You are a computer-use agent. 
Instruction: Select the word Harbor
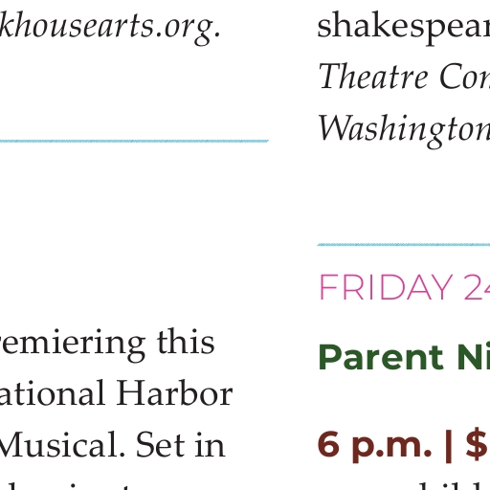click(174, 393)
